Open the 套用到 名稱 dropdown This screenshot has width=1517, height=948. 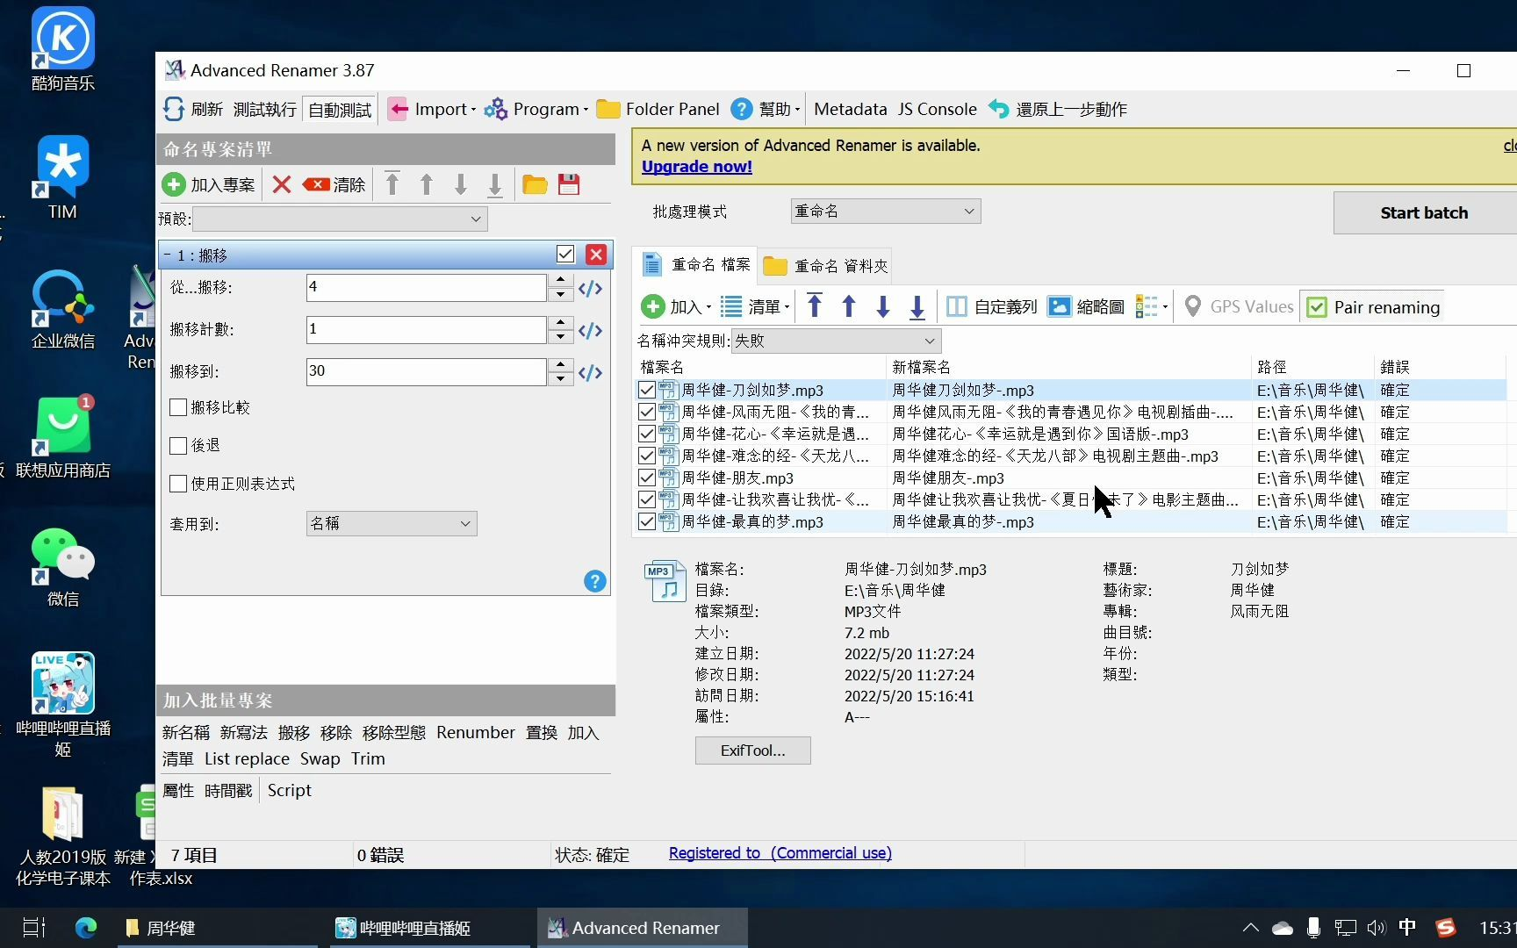coord(391,523)
